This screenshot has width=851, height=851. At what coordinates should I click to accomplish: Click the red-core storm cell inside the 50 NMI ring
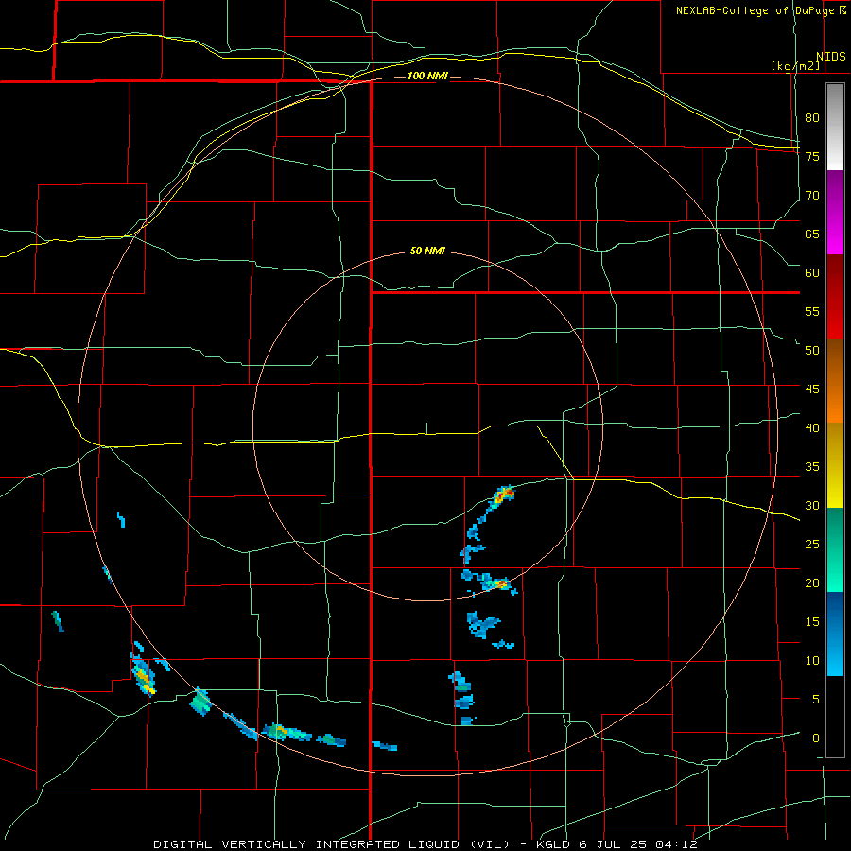pyautogui.click(x=504, y=494)
